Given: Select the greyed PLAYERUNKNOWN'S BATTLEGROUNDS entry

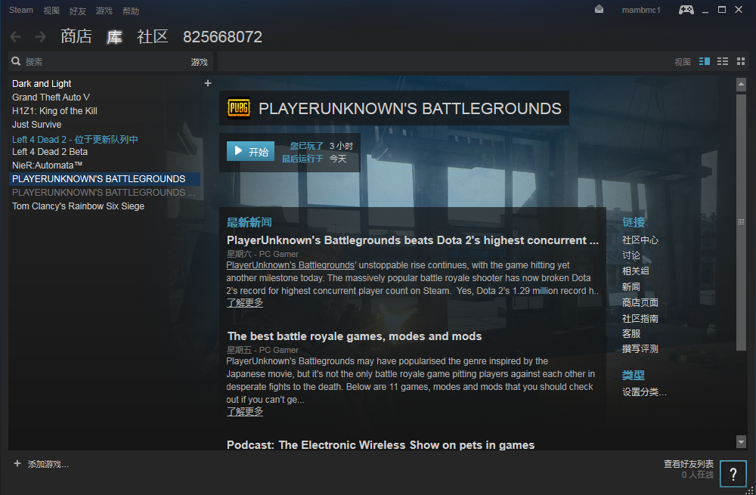Looking at the screenshot, I should click(x=104, y=192).
